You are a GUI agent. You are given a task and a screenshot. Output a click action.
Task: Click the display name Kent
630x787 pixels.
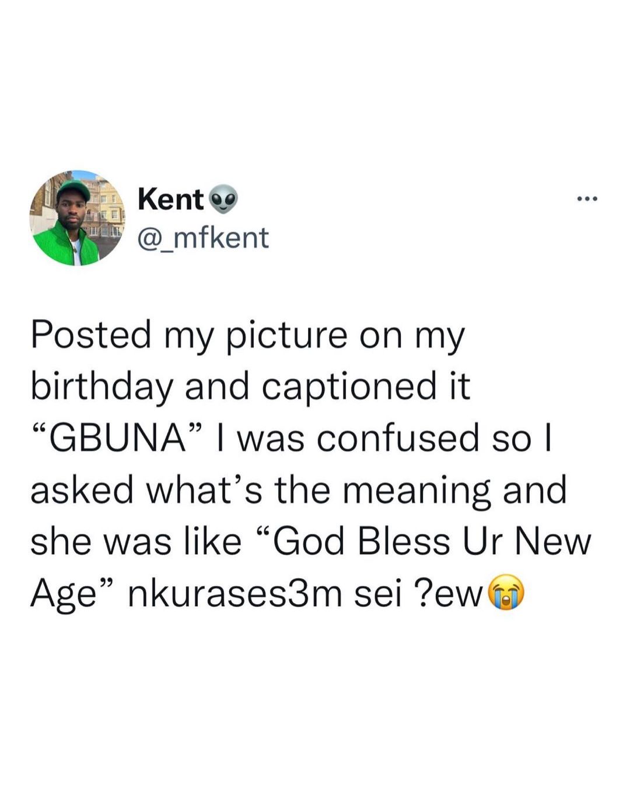click(170, 200)
